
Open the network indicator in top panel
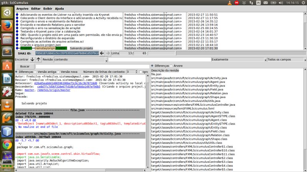[251, 3]
